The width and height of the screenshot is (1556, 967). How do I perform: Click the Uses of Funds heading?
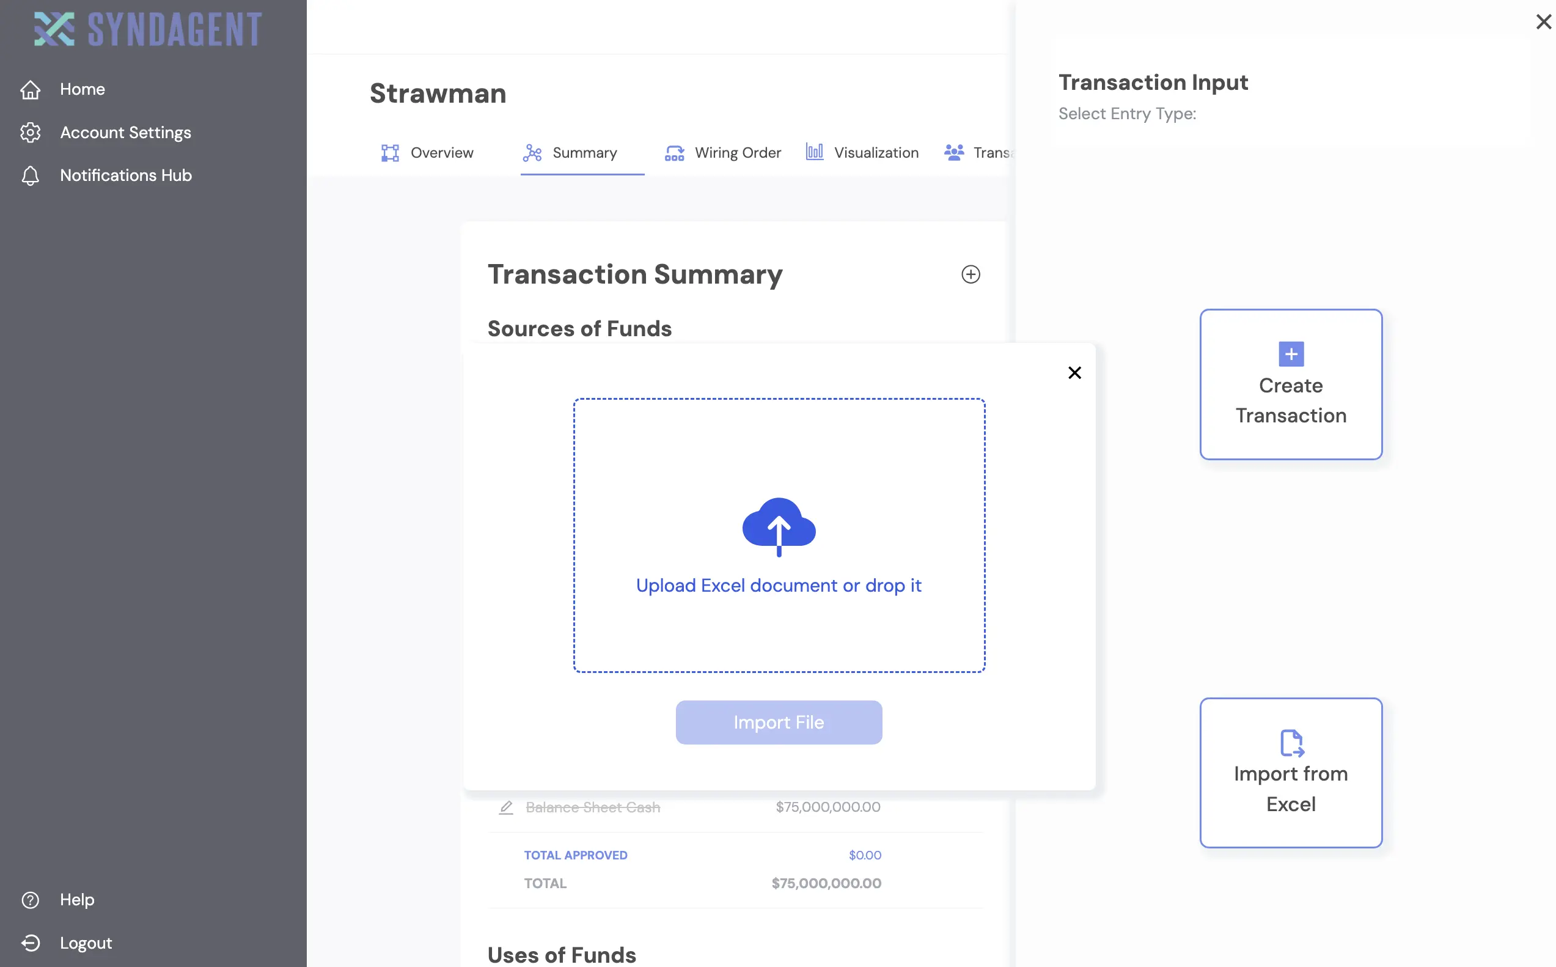(561, 954)
